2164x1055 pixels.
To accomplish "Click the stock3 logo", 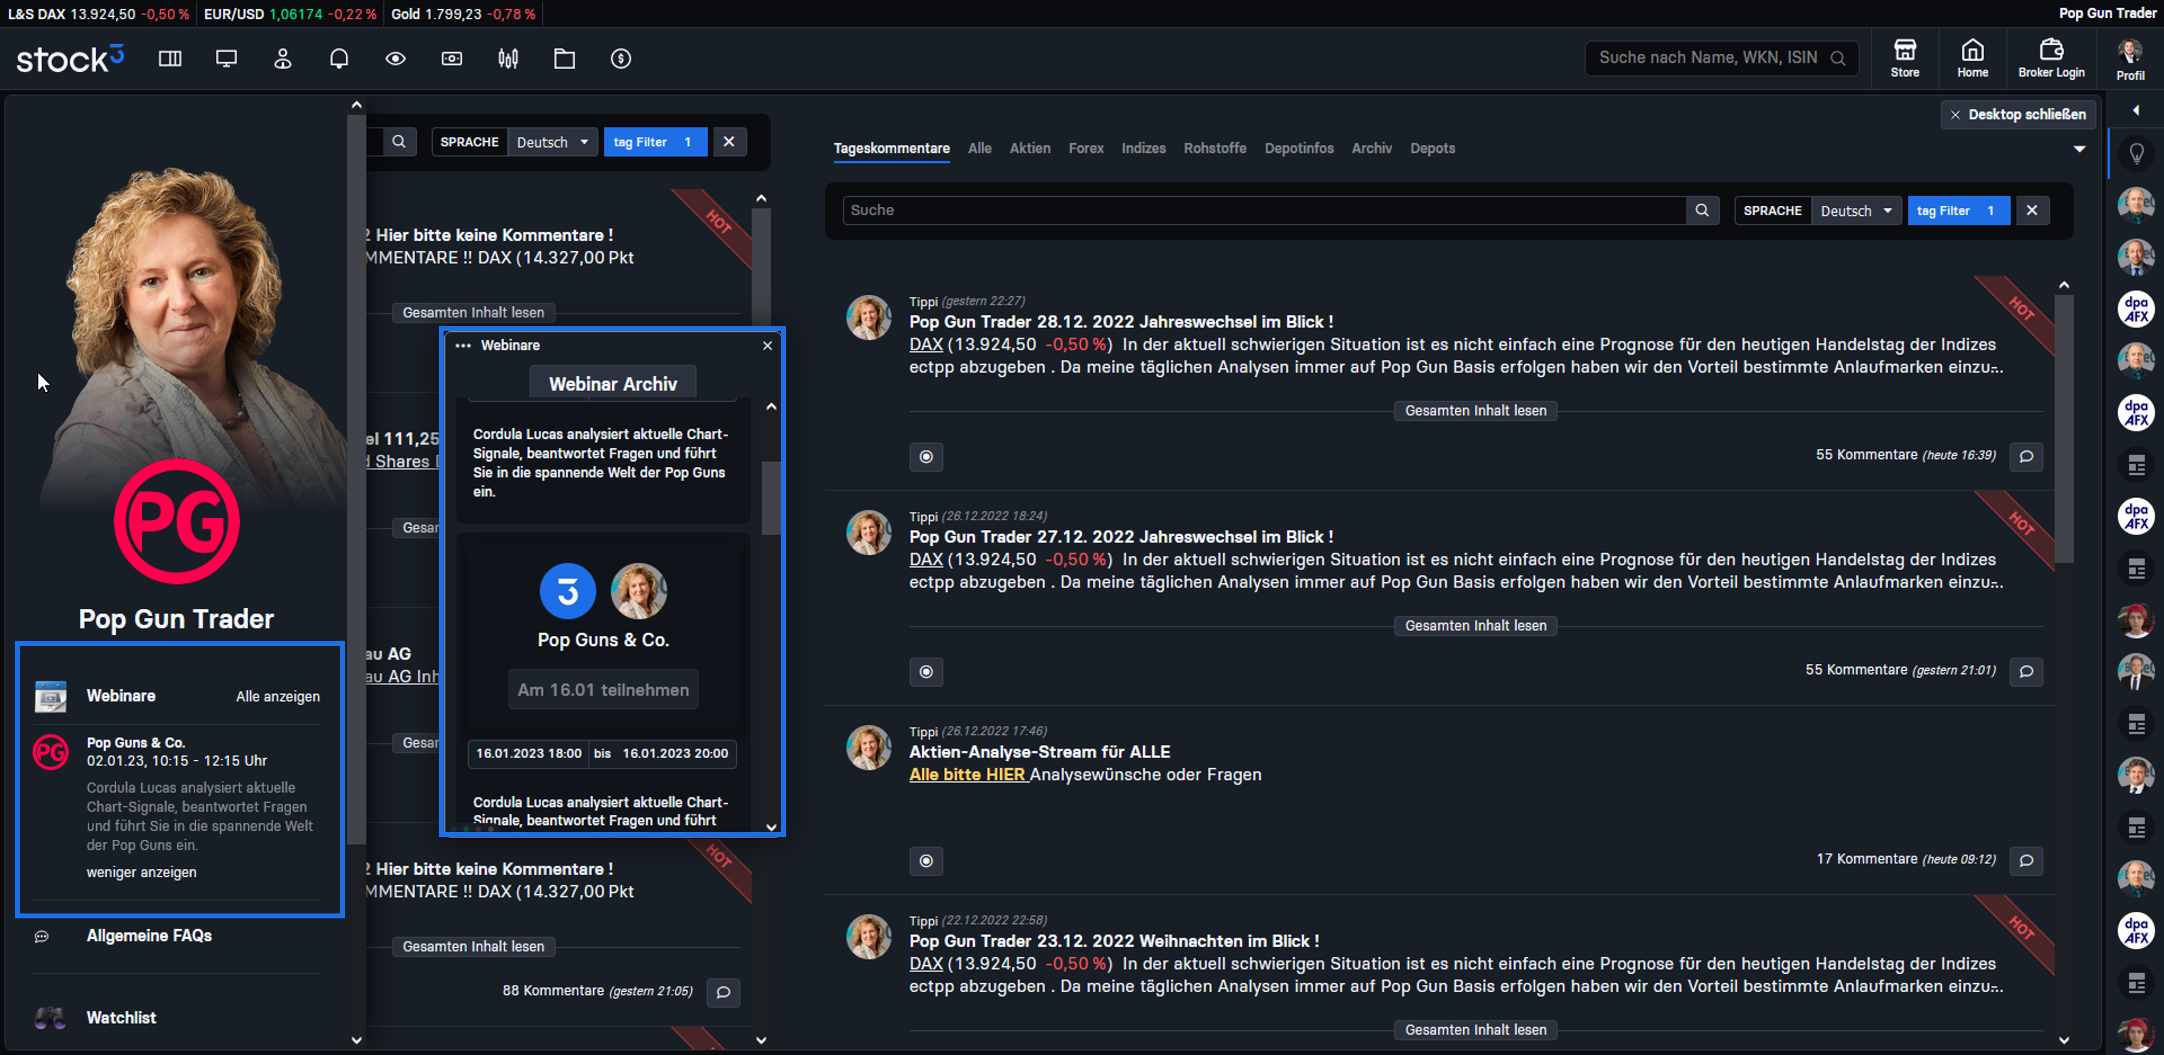I will [70, 59].
